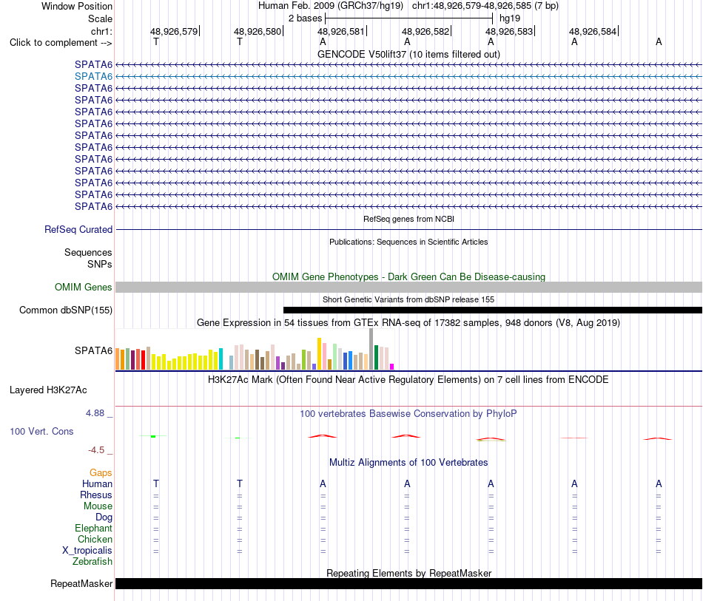Click the SPATA6 label beside GTEx bar chart
This screenshot has height=601, width=703.
tap(93, 350)
